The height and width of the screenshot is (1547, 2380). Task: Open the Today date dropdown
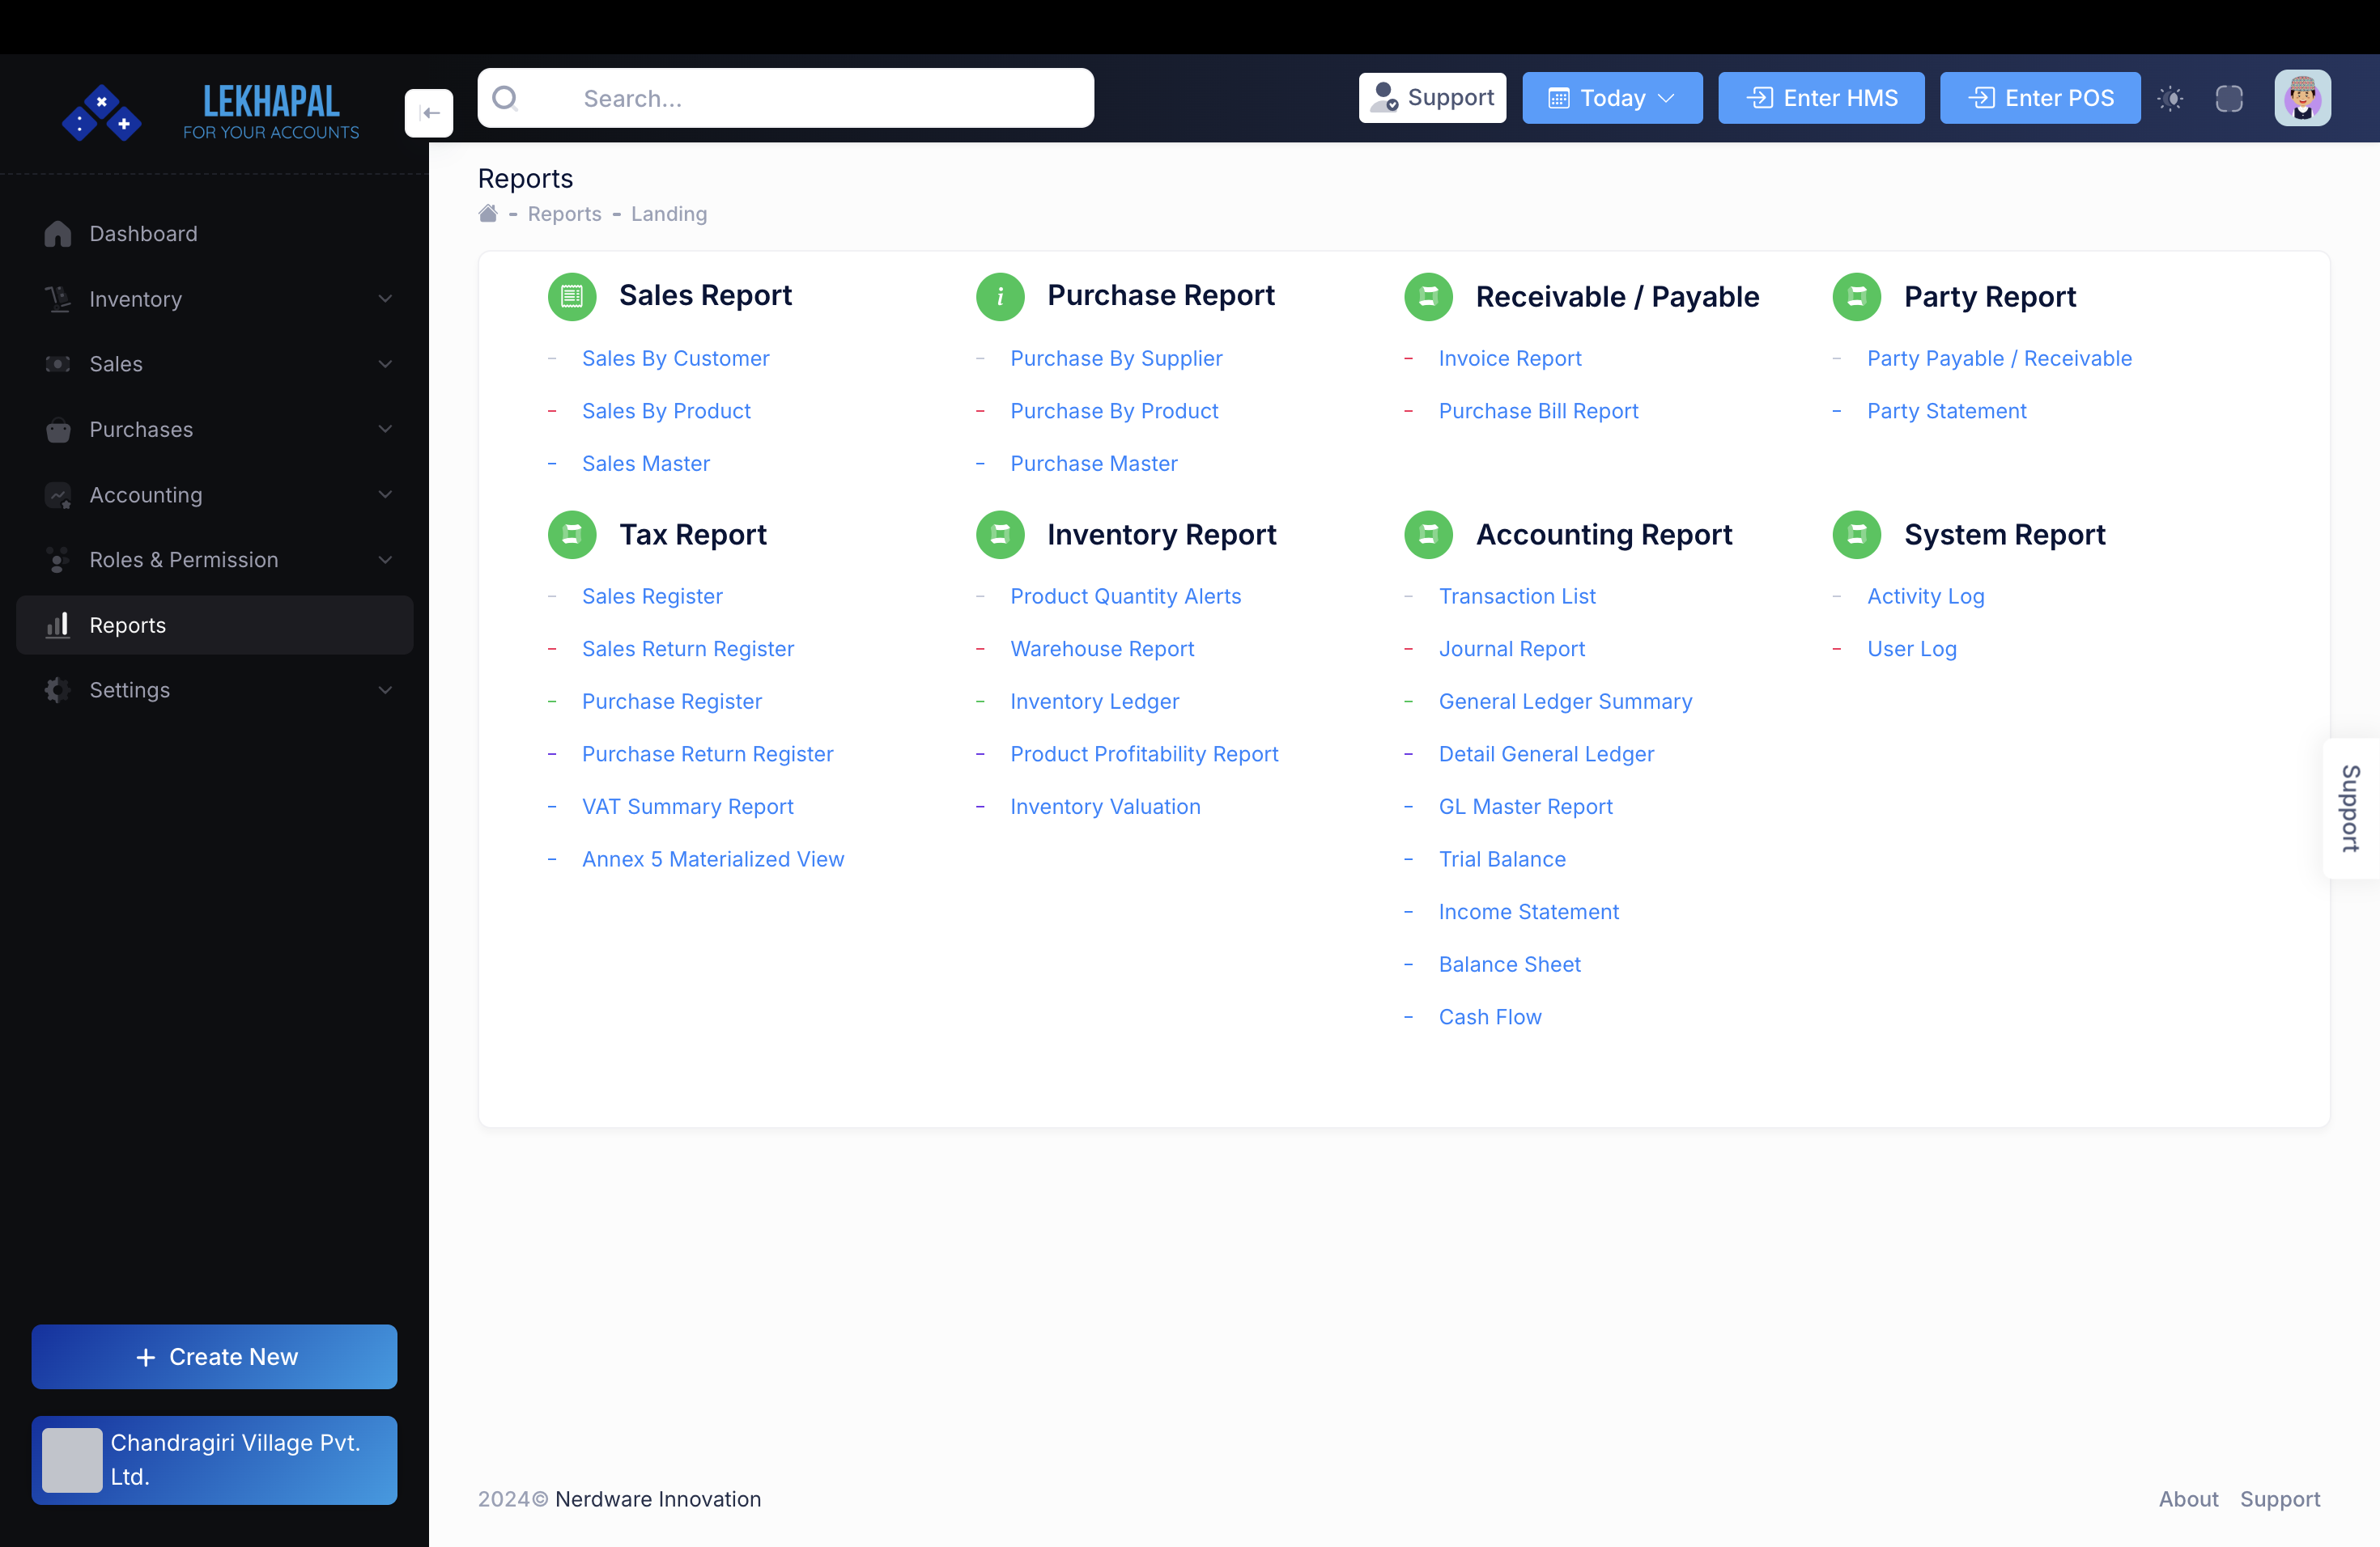tap(1611, 98)
